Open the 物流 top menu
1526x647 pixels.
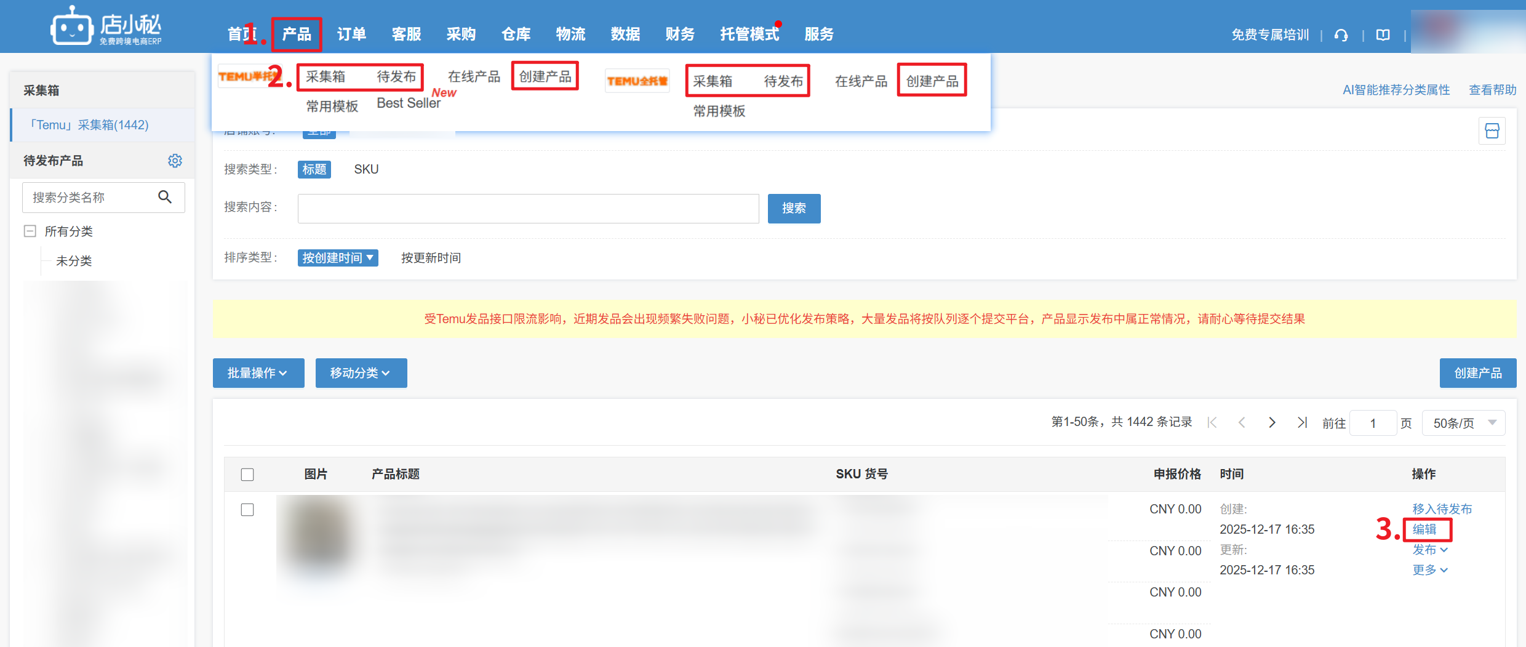pyautogui.click(x=570, y=34)
